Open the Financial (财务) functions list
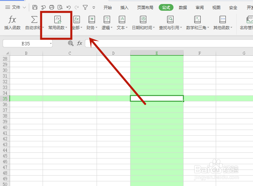The image size is (253, 186). click(x=92, y=23)
